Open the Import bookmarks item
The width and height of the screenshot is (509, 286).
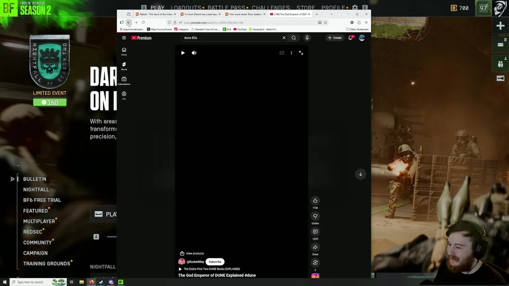point(132,29)
